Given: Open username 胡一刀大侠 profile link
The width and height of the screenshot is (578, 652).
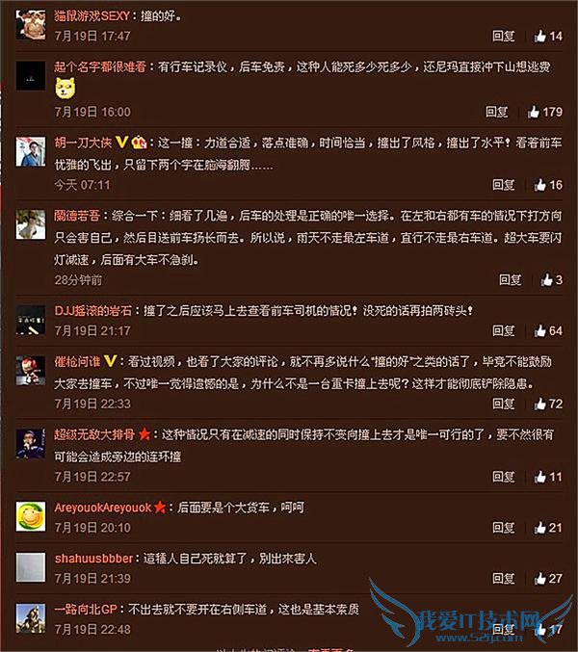Looking at the screenshot, I should [x=83, y=143].
